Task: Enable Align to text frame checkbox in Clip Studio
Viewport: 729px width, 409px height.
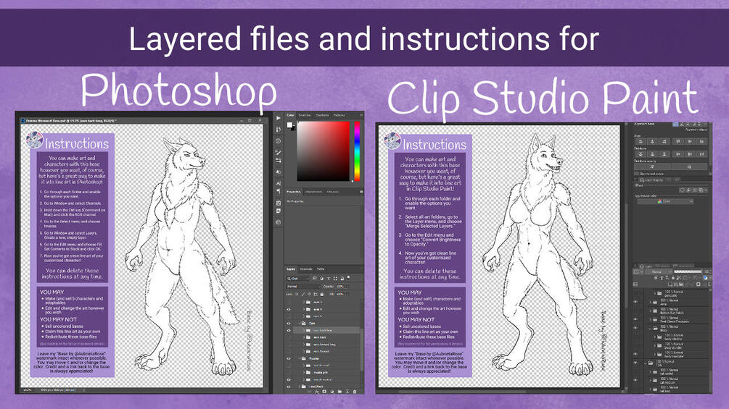Action: click(636, 174)
